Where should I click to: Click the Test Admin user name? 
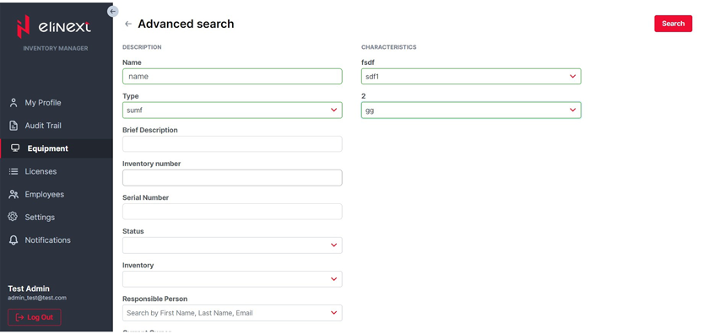(x=29, y=288)
